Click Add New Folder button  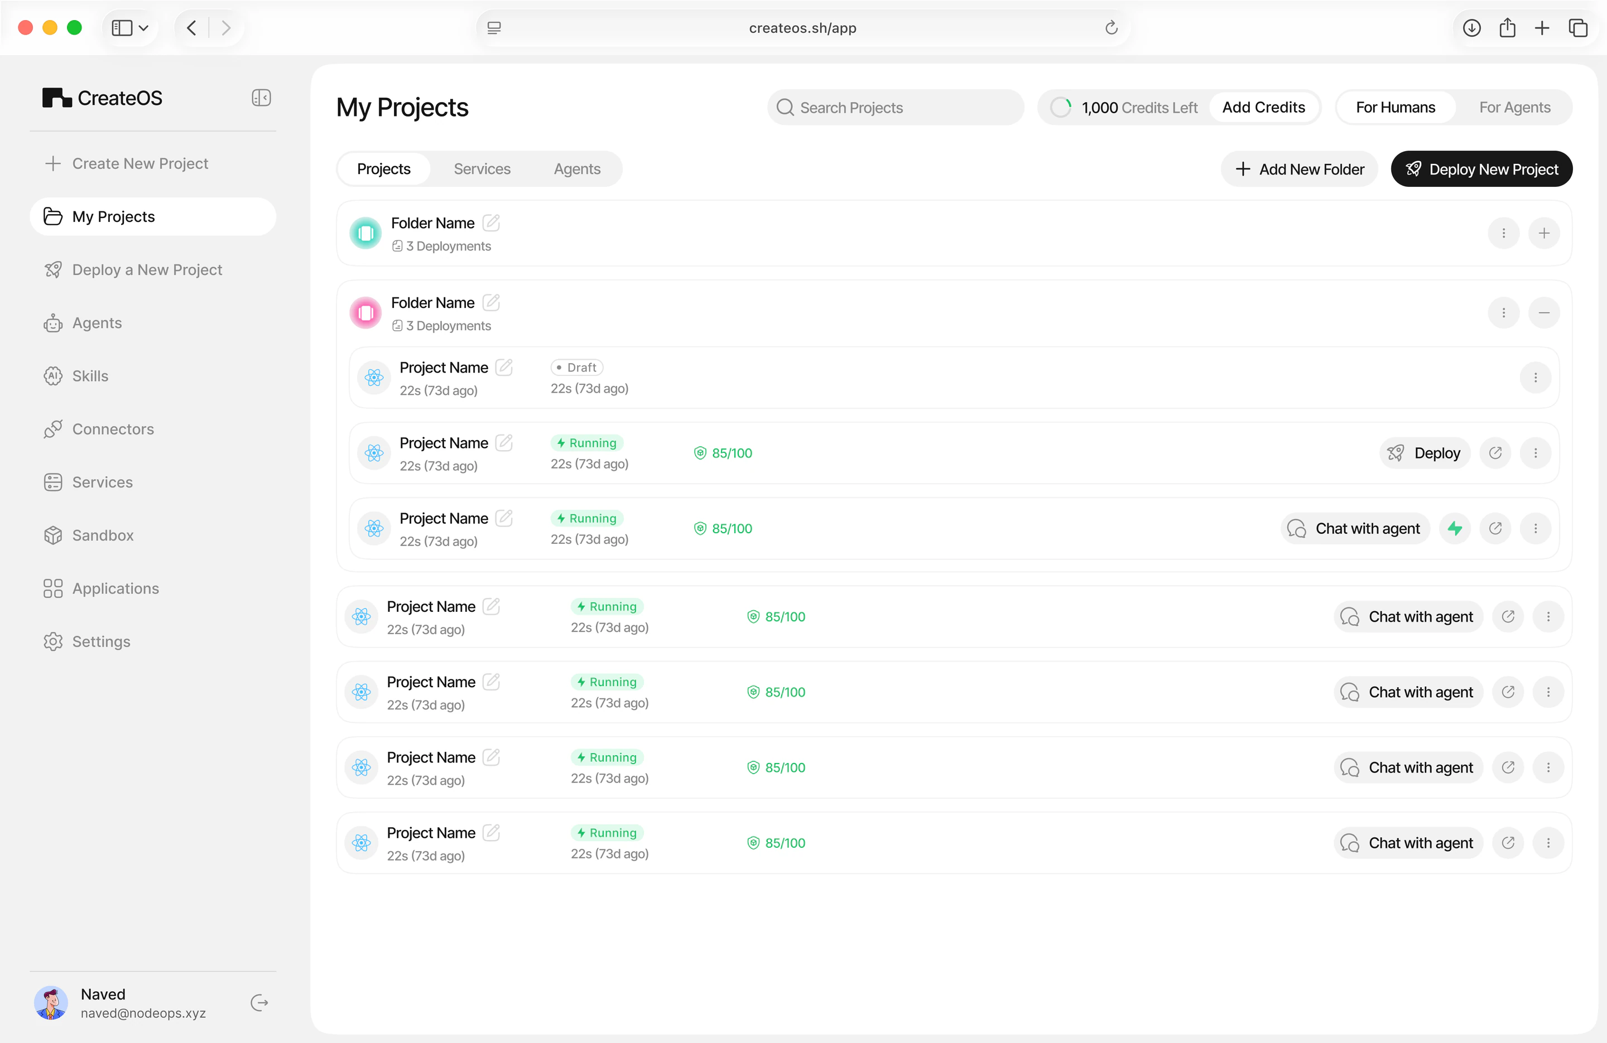1299,169
